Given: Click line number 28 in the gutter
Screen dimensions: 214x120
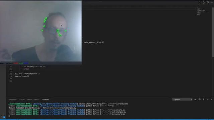Looking at the screenshot, I should 11,74.
